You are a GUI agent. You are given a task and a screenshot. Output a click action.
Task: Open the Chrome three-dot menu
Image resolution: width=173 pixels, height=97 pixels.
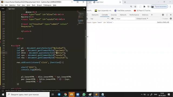pos(170,6)
